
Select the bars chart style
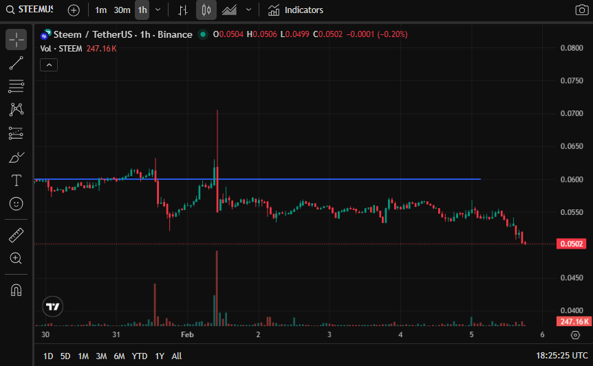tap(183, 10)
